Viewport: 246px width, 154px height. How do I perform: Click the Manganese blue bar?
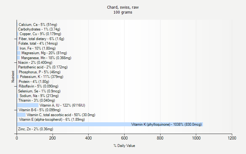click(x=18, y=58)
